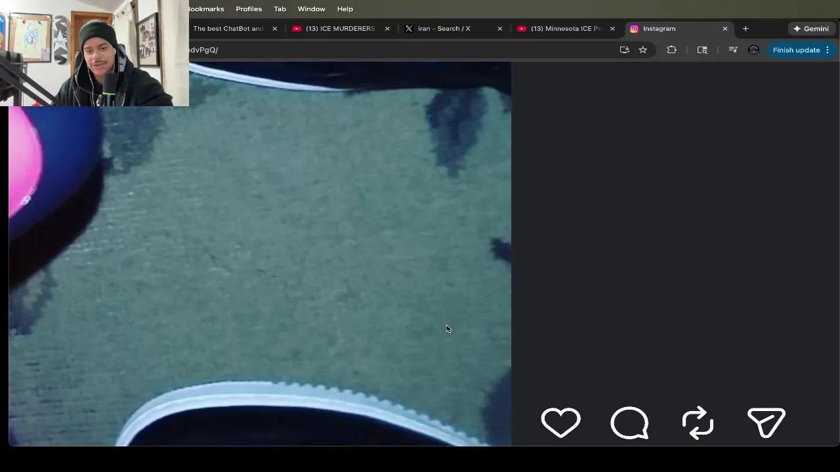Viewport: 840px width, 472px height.
Task: Switch to the '(13) ICE MURDERERS' tab
Action: click(340, 29)
